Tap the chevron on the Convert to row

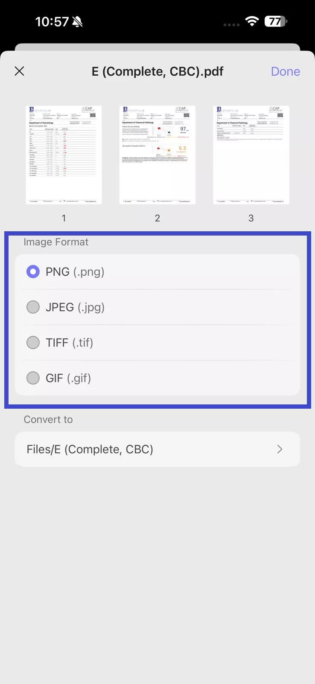[280, 449]
